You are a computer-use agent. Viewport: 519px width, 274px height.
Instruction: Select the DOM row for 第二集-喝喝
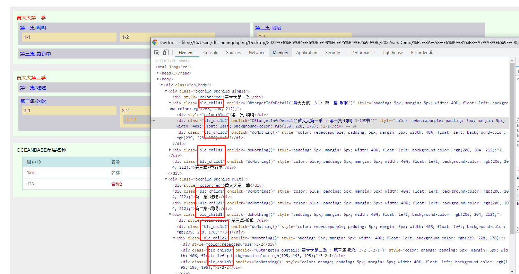point(330,206)
